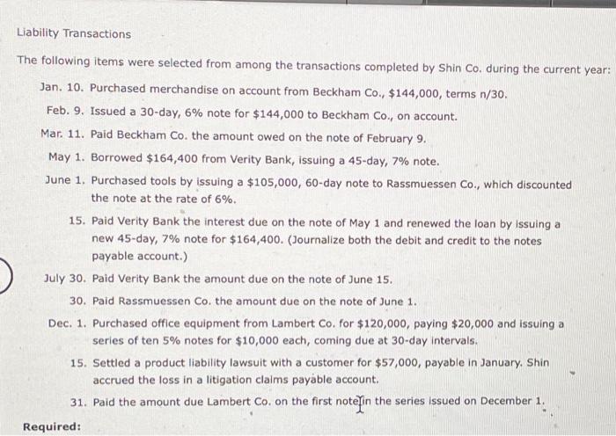Viewport: 616px width, 436px height.
Task: Click "The following items were selected" intro sentence
Action: point(313,66)
